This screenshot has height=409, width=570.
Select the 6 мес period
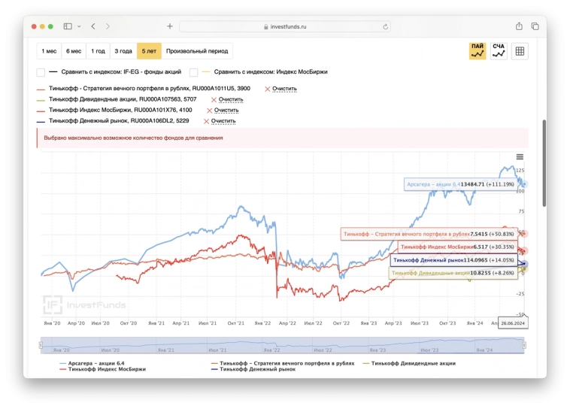74,51
